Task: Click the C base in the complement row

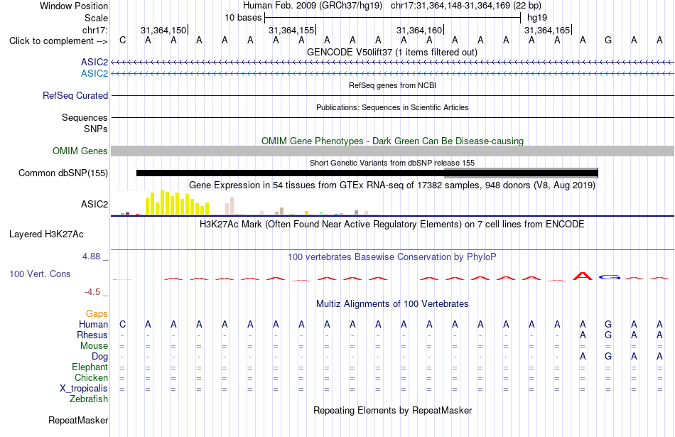Action: tap(123, 41)
